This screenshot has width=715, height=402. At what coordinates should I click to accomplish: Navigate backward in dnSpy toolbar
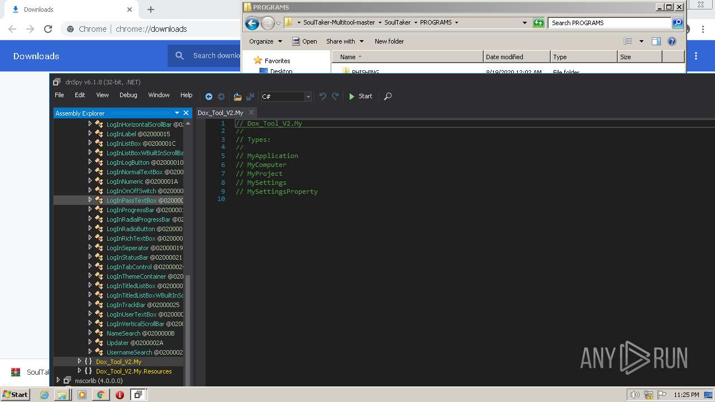click(209, 96)
